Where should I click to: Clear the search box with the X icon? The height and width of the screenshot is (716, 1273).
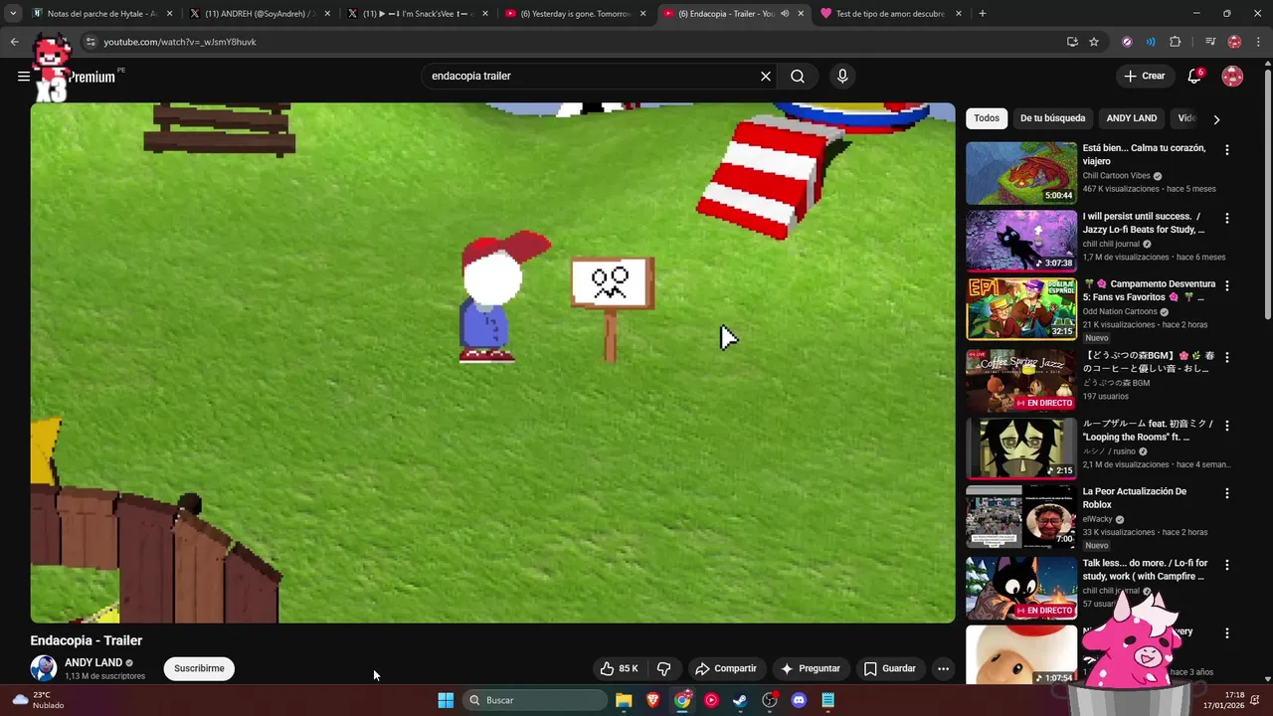point(766,76)
